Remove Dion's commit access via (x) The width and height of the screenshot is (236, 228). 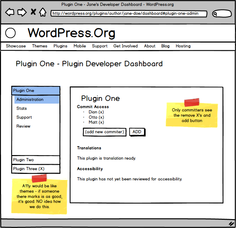[x=101, y=112]
